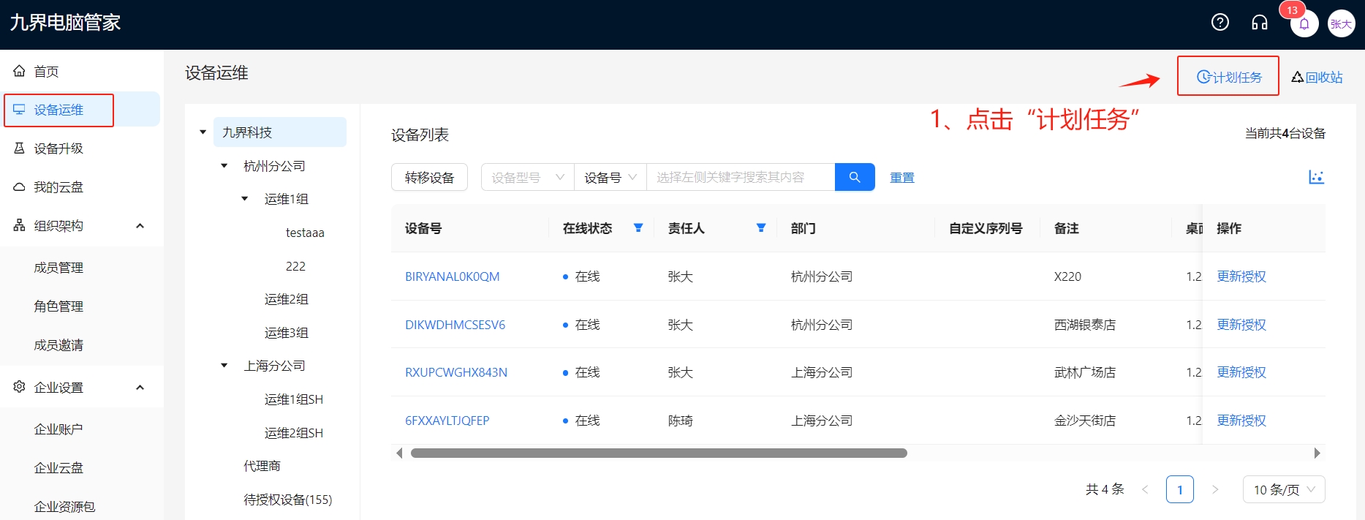
Task: Click 更新授权 for 6FXXAYLTJQFEP
Action: pos(1241,421)
